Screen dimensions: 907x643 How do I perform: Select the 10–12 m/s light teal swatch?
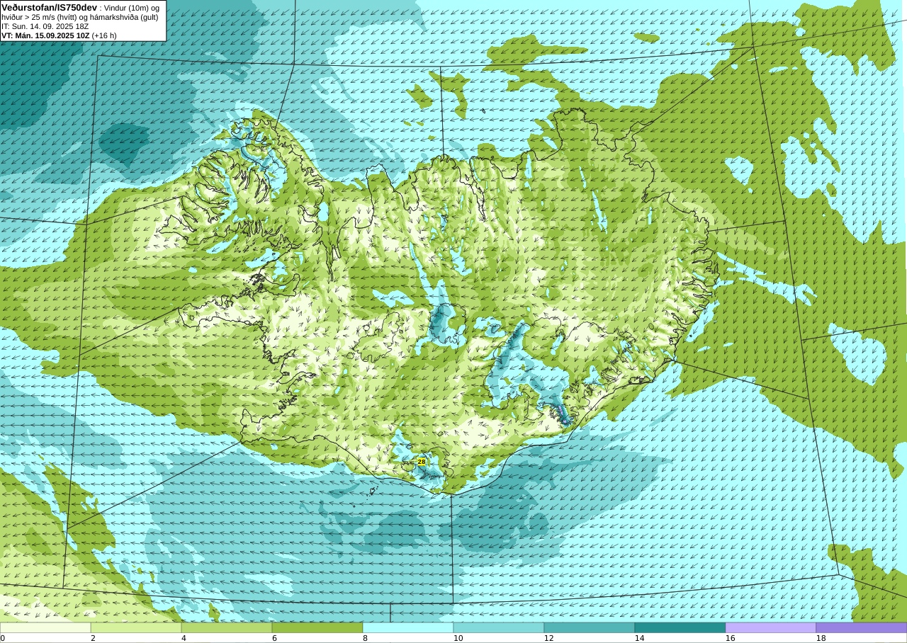click(x=499, y=627)
